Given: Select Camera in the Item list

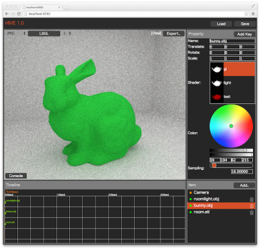Looking at the screenshot, I should coord(221,192).
